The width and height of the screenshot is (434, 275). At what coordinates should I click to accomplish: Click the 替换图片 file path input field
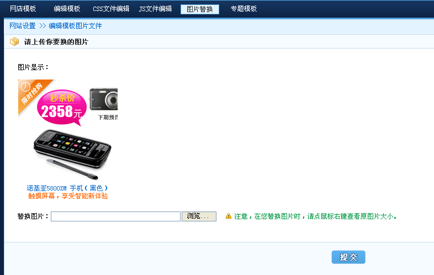coord(116,216)
